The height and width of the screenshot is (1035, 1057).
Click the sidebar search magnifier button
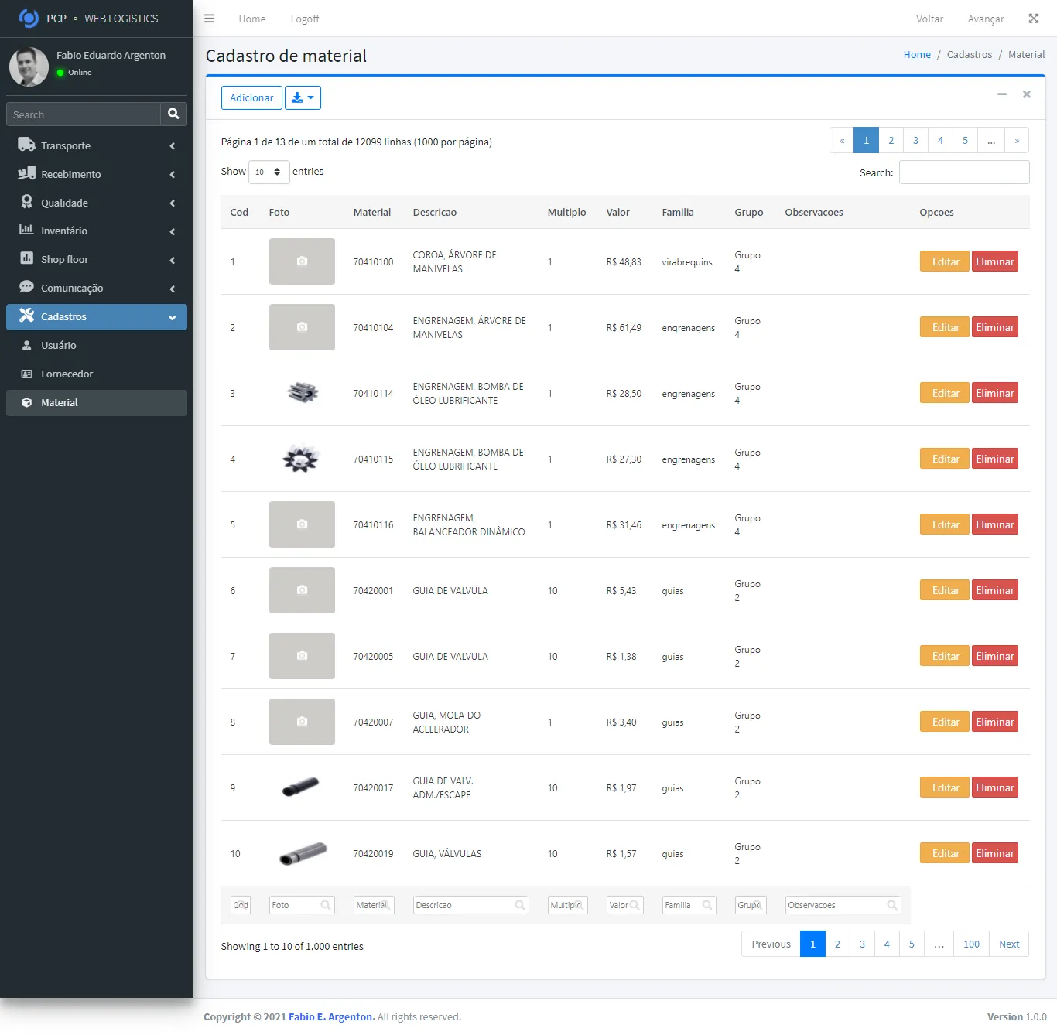(x=173, y=114)
